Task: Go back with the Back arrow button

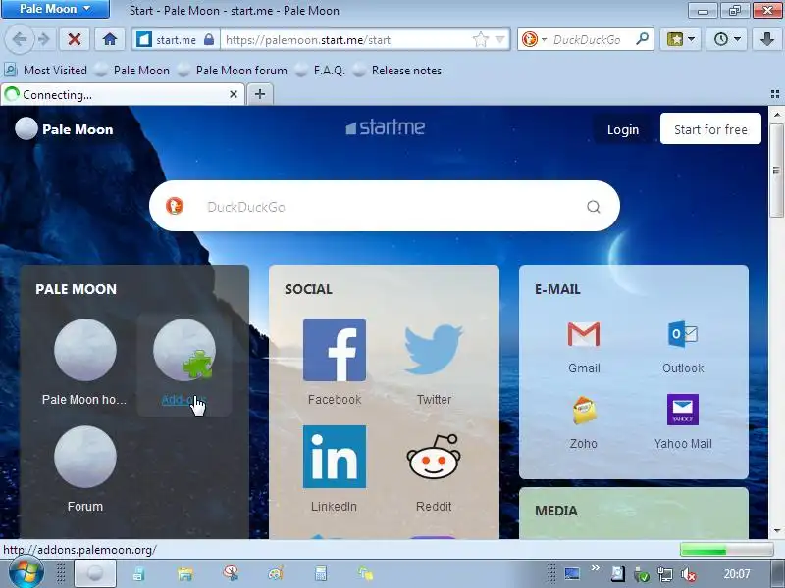Action: point(19,39)
